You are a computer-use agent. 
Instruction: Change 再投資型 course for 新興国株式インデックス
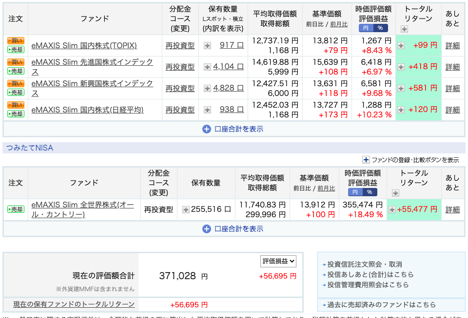click(x=180, y=89)
